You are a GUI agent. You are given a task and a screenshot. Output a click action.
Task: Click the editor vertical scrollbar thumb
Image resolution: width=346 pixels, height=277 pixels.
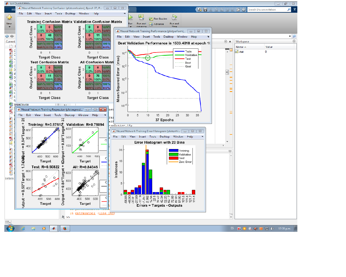point(227,72)
